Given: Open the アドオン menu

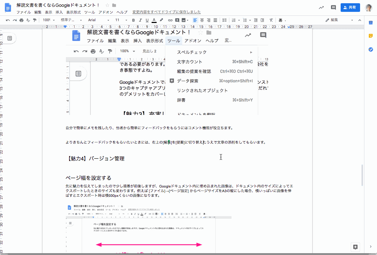Looking at the screenshot, I should click(106, 12).
